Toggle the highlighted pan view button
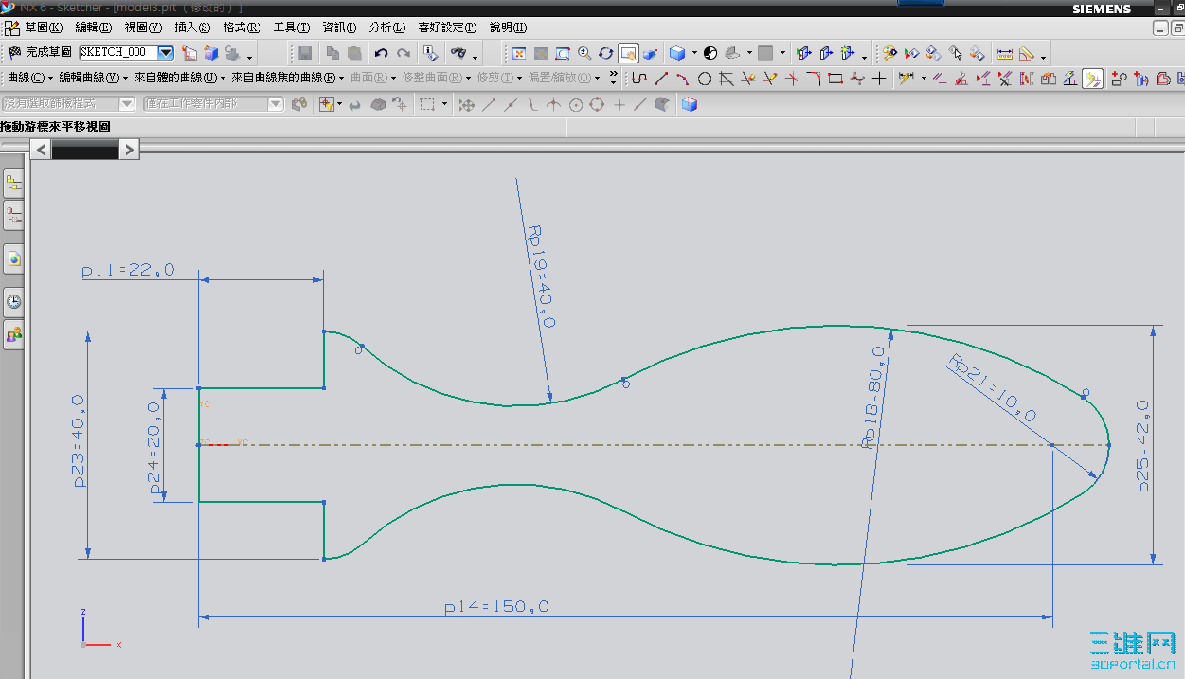 pos(628,54)
